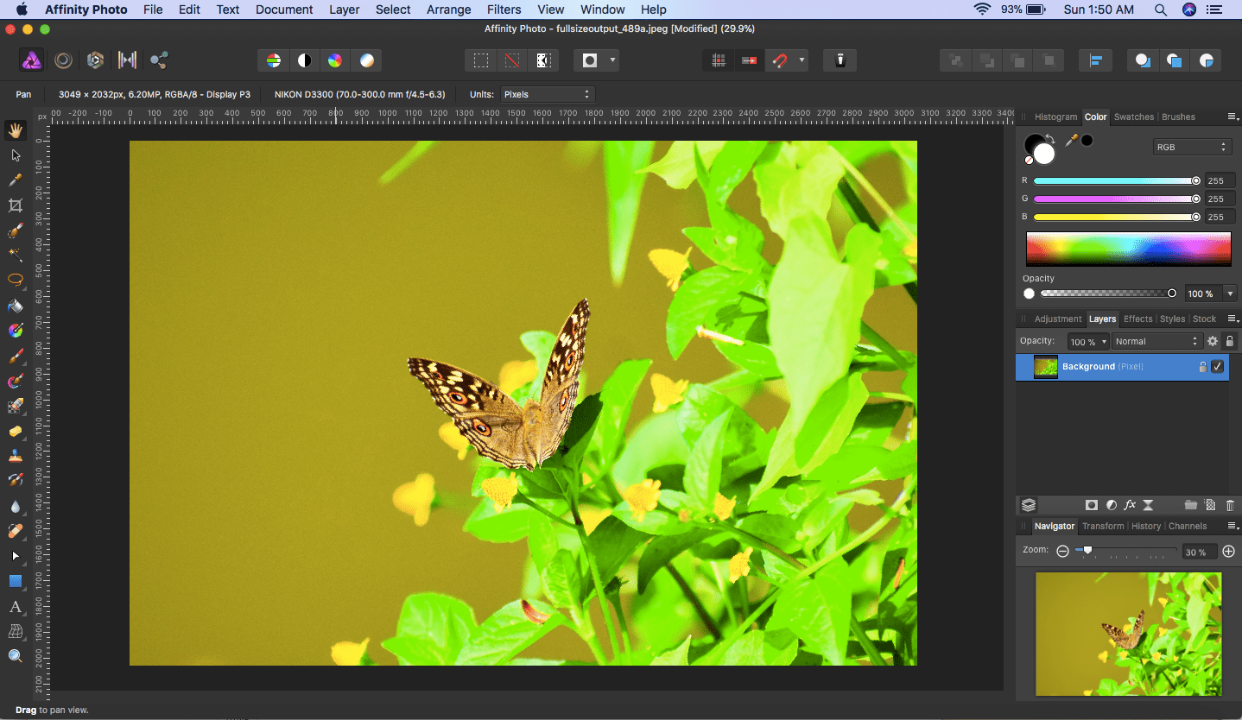The height and width of the screenshot is (720, 1242).
Task: Pick the Freehand Selection lasso tool
Action: (15, 280)
